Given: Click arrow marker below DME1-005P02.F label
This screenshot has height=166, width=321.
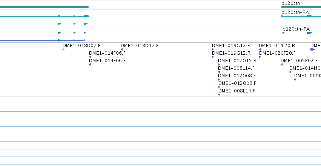Looking at the screenshot, I should [281, 65].
